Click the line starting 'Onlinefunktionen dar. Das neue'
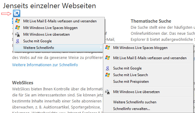Viewport: 195px width, 113px height. click(163, 33)
